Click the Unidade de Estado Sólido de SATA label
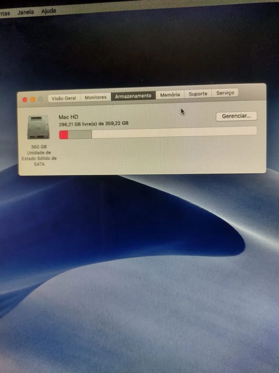The width and height of the screenshot is (279, 373). [39, 159]
